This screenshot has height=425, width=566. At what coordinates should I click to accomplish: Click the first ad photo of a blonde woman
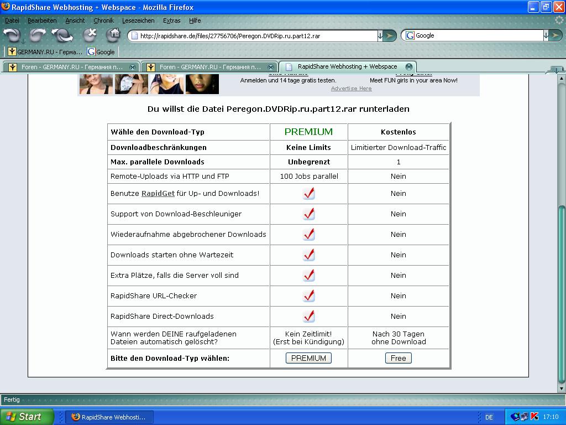[96, 84]
